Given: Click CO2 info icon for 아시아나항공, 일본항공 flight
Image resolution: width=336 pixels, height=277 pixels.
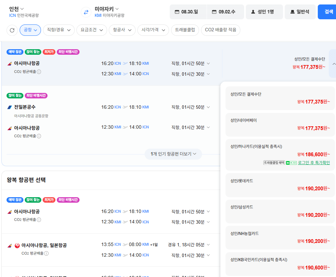Looking at the screenshot, I should click(46, 254).
